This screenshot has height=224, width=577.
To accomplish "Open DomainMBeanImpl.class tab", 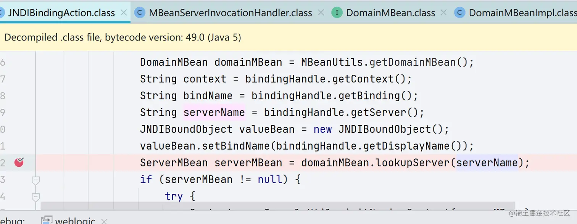I will (x=522, y=13).
